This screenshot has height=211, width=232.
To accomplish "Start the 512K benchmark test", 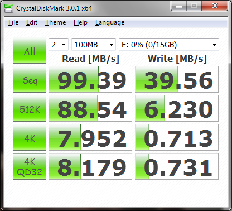I will [30, 108].
